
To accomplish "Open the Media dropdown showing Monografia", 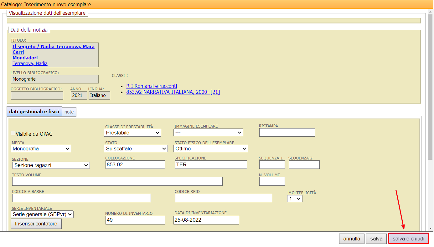I will click(x=41, y=149).
